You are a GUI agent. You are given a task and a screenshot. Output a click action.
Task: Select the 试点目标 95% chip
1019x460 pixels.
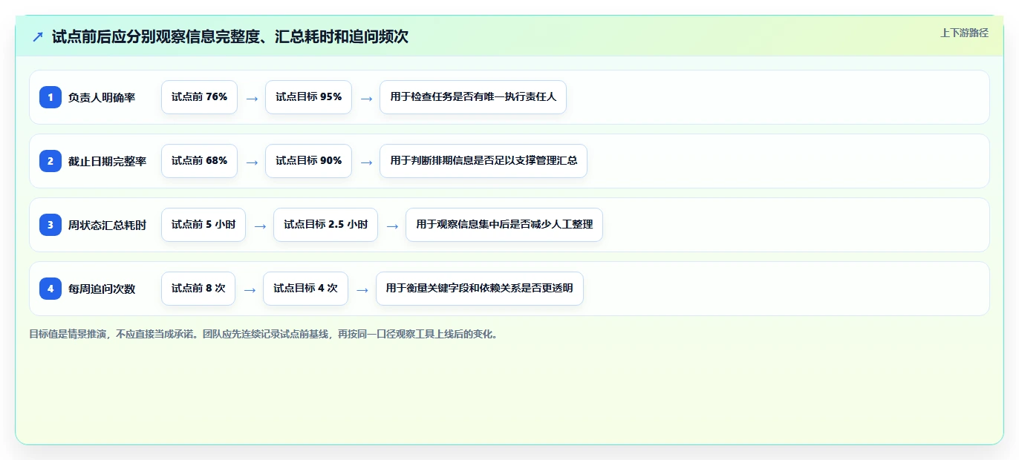coord(308,97)
